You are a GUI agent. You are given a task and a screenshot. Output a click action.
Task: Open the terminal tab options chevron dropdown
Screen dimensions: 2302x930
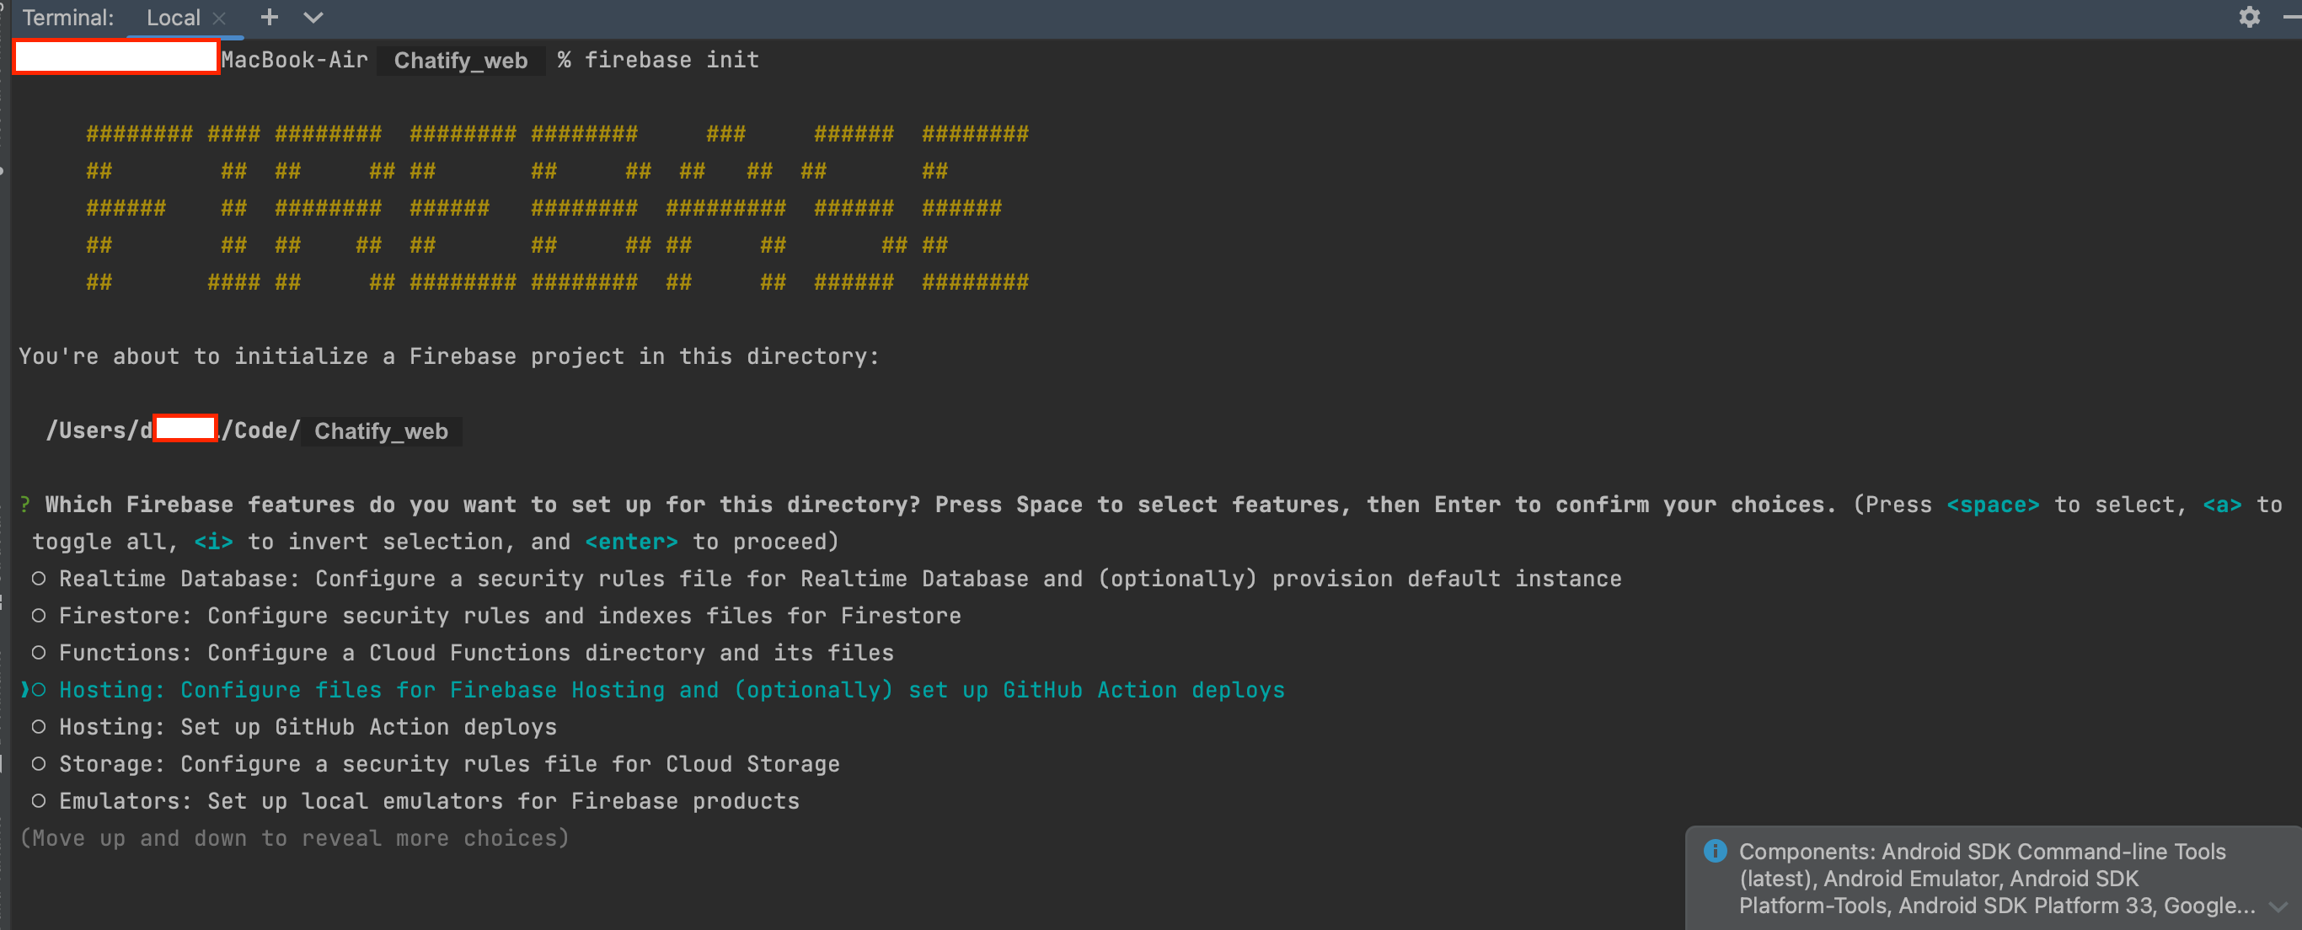(313, 17)
